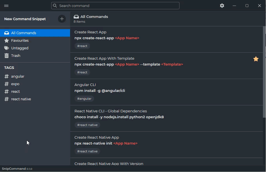Click the 8 Items count label
This screenshot has width=266, height=172.
click(80, 22)
